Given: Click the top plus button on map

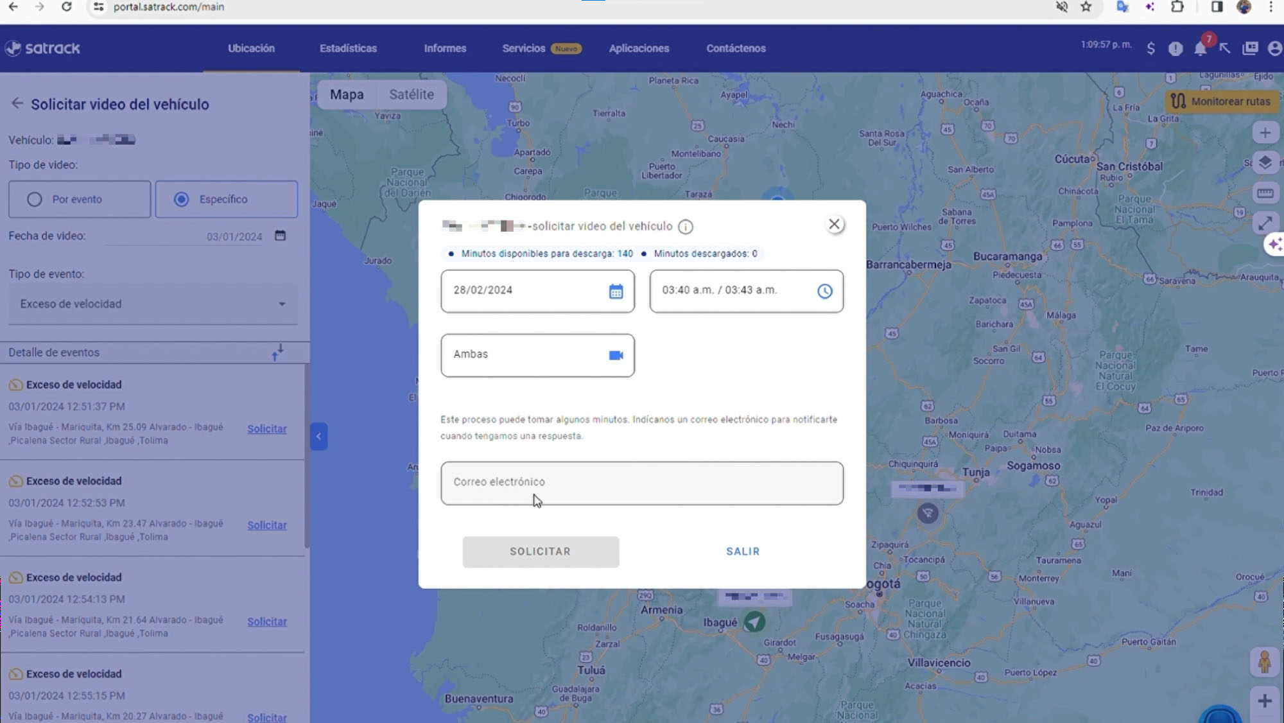Looking at the screenshot, I should [1265, 133].
